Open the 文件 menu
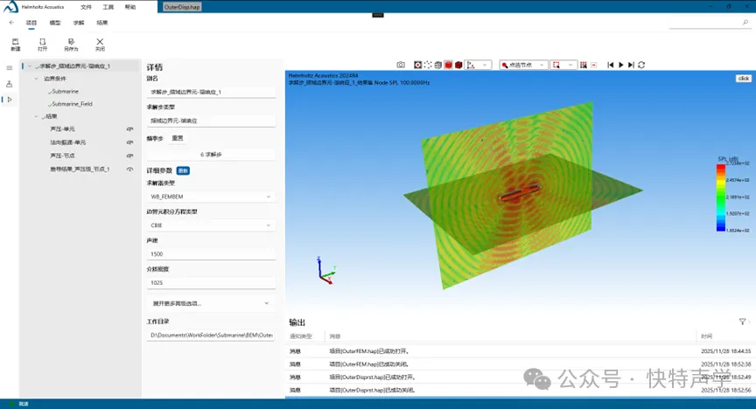The width and height of the screenshot is (756, 409). [86, 6]
